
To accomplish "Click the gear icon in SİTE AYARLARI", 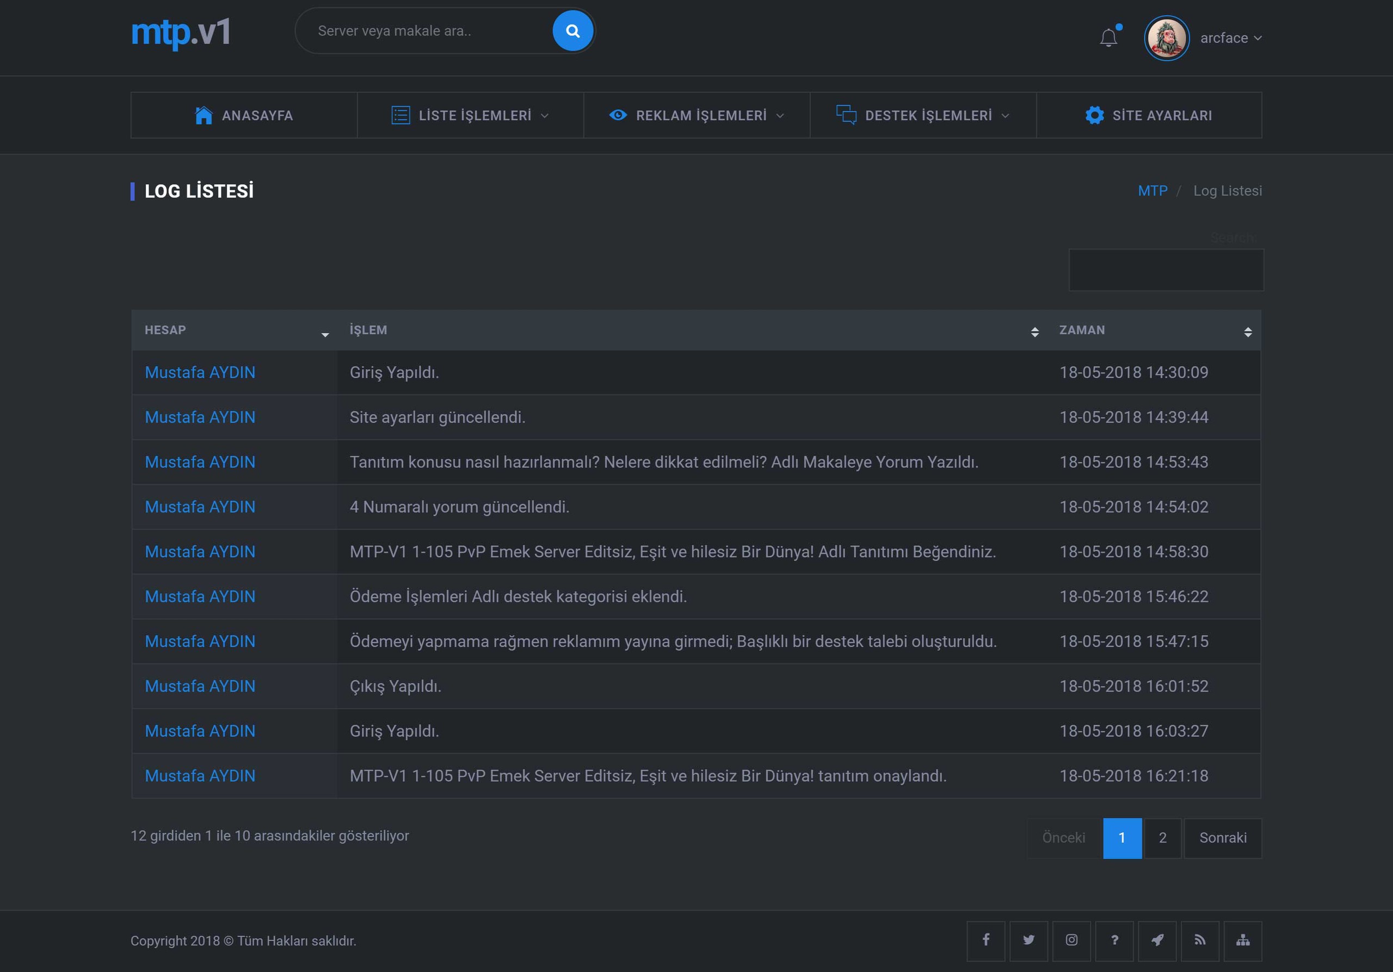I will (1094, 115).
